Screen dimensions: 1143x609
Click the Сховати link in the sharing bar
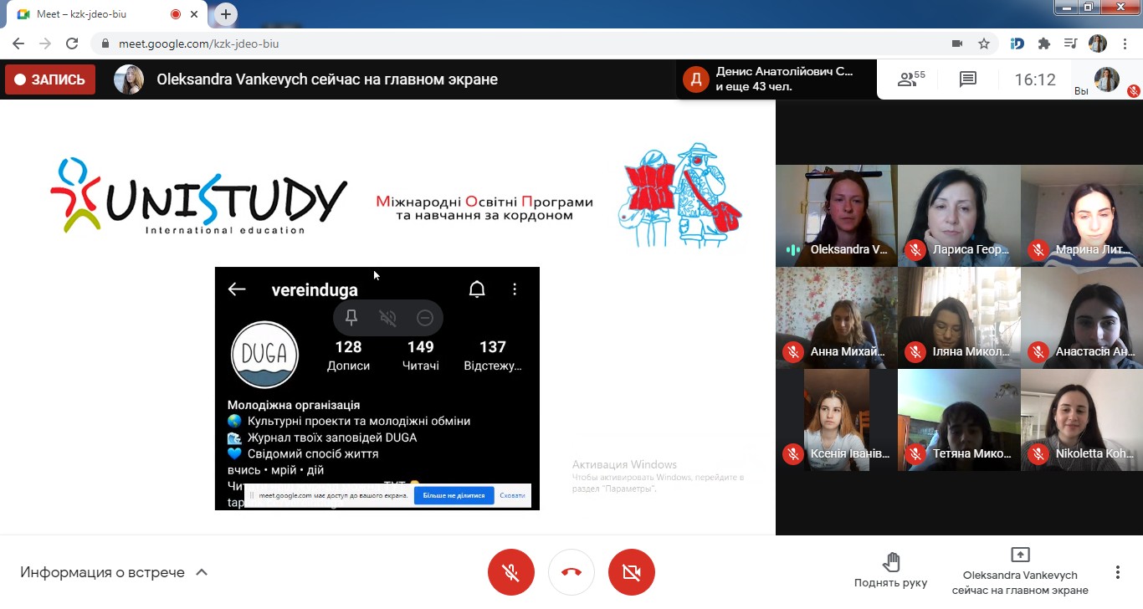point(512,495)
